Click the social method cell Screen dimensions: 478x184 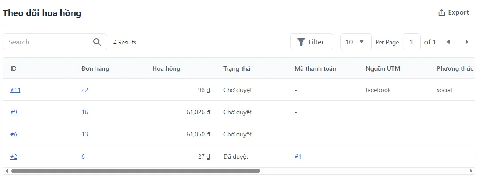[x=444, y=90]
